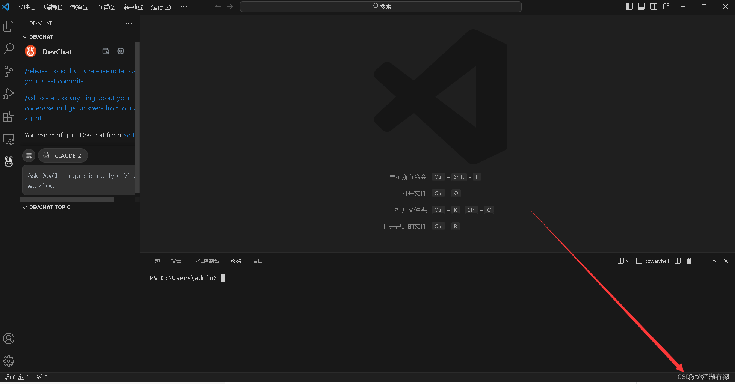This screenshot has width=735, height=384.
Task: Open the overflow menu with three dots
Action: pyautogui.click(x=184, y=6)
